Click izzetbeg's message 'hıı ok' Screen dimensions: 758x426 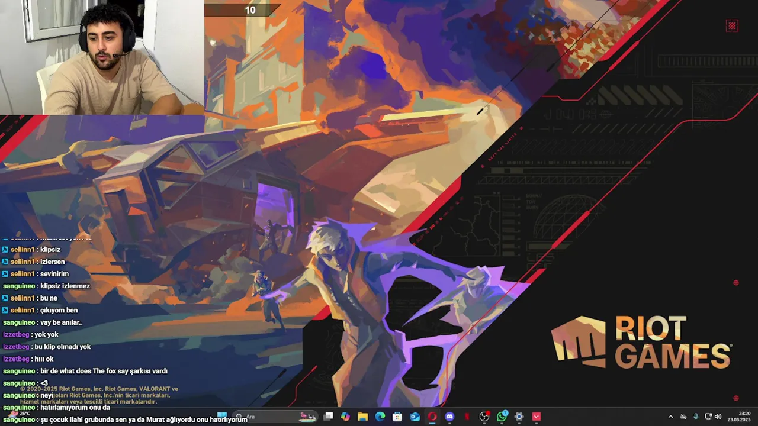coord(44,359)
